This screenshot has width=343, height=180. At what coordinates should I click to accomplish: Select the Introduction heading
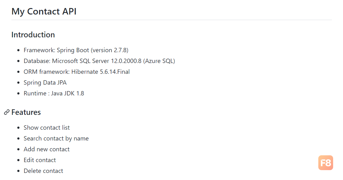coord(33,35)
